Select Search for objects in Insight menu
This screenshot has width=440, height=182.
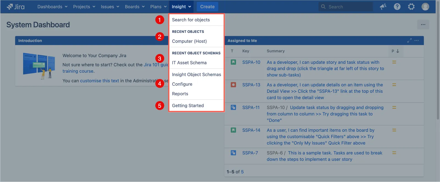(x=196, y=20)
